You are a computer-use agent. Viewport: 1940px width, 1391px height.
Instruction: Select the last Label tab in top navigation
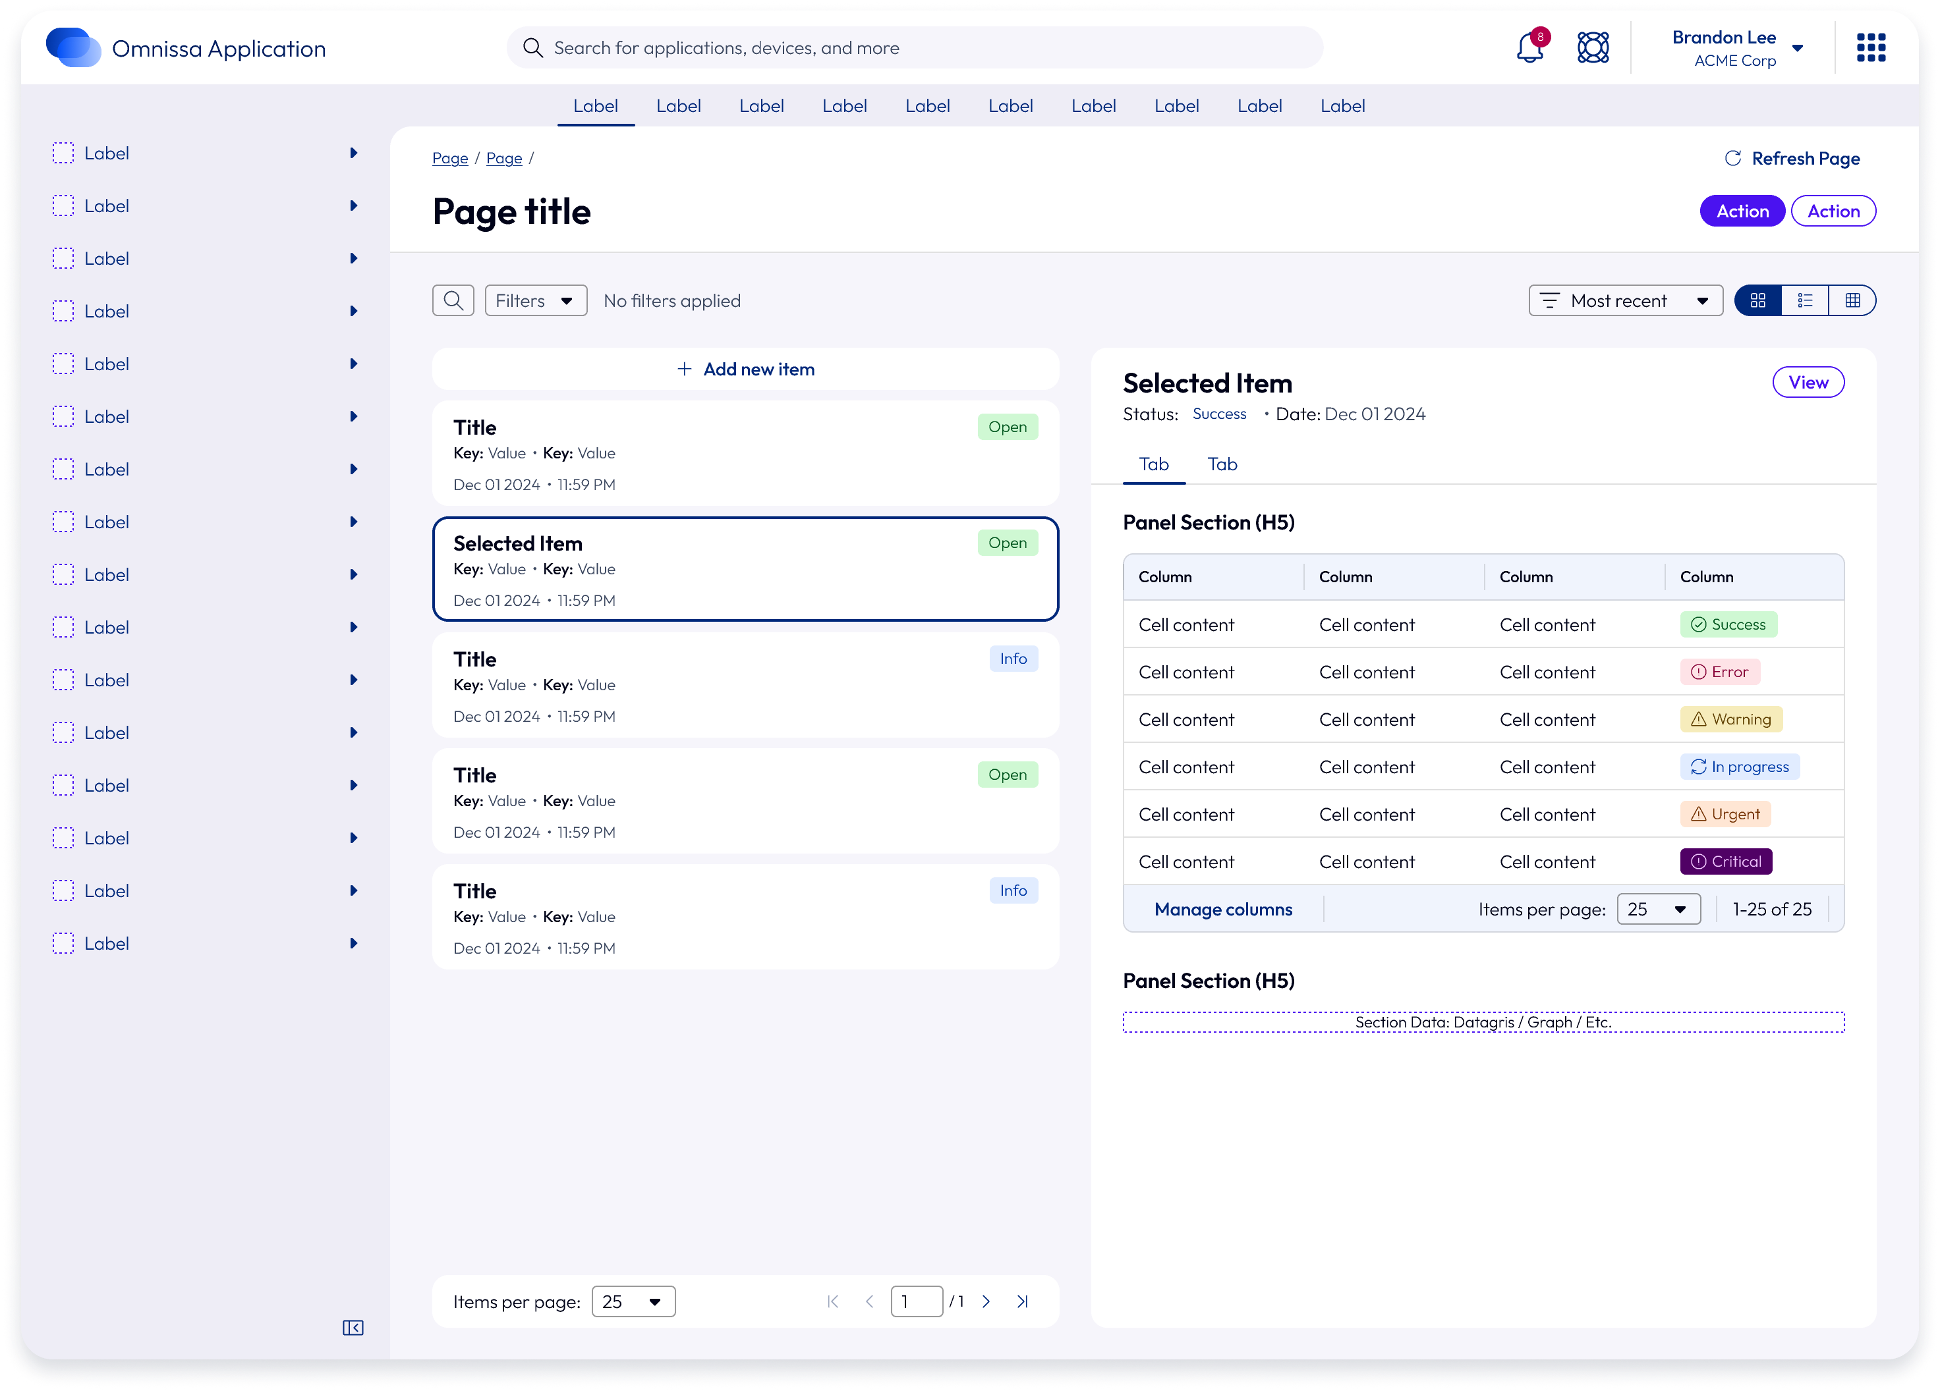click(1343, 105)
